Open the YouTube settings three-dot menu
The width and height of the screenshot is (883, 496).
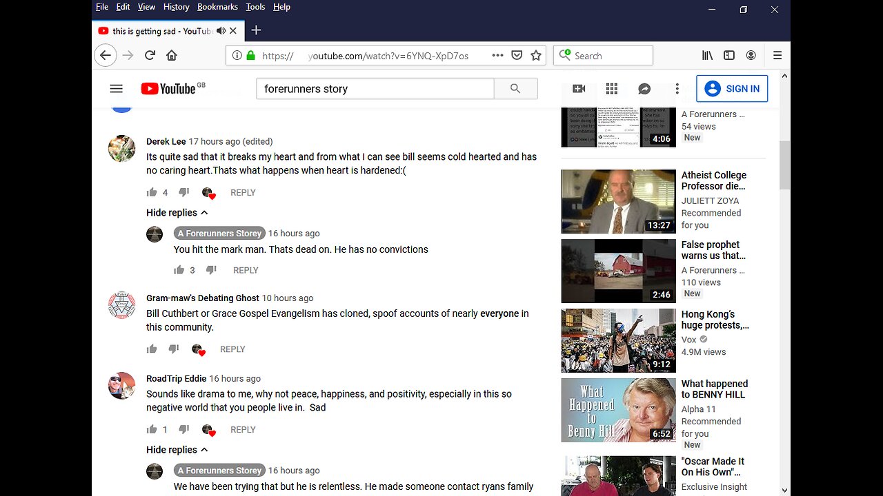click(x=677, y=89)
